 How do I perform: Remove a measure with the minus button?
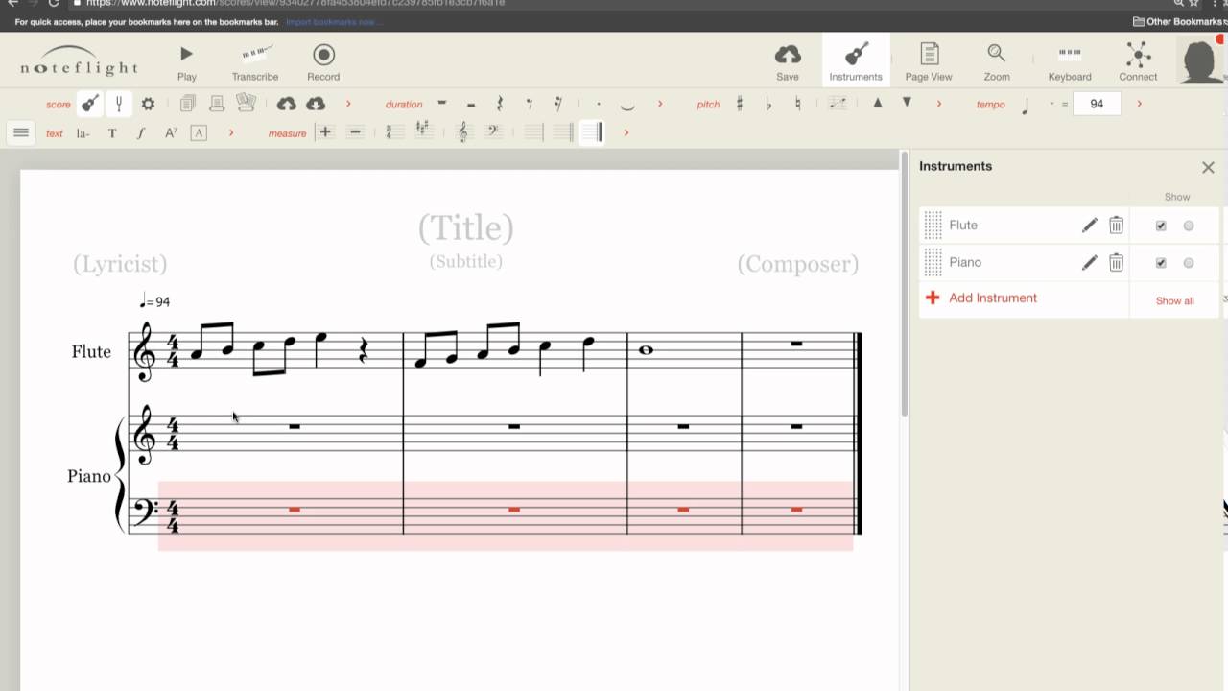(355, 132)
